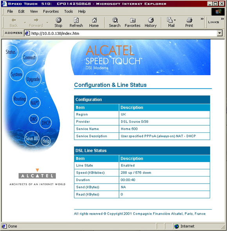Stop page loading with Stop icon

(x=58, y=20)
